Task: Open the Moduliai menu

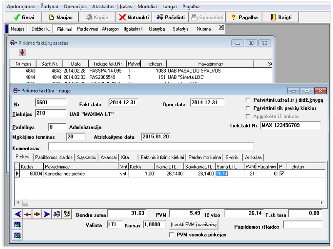Action: click(147, 7)
